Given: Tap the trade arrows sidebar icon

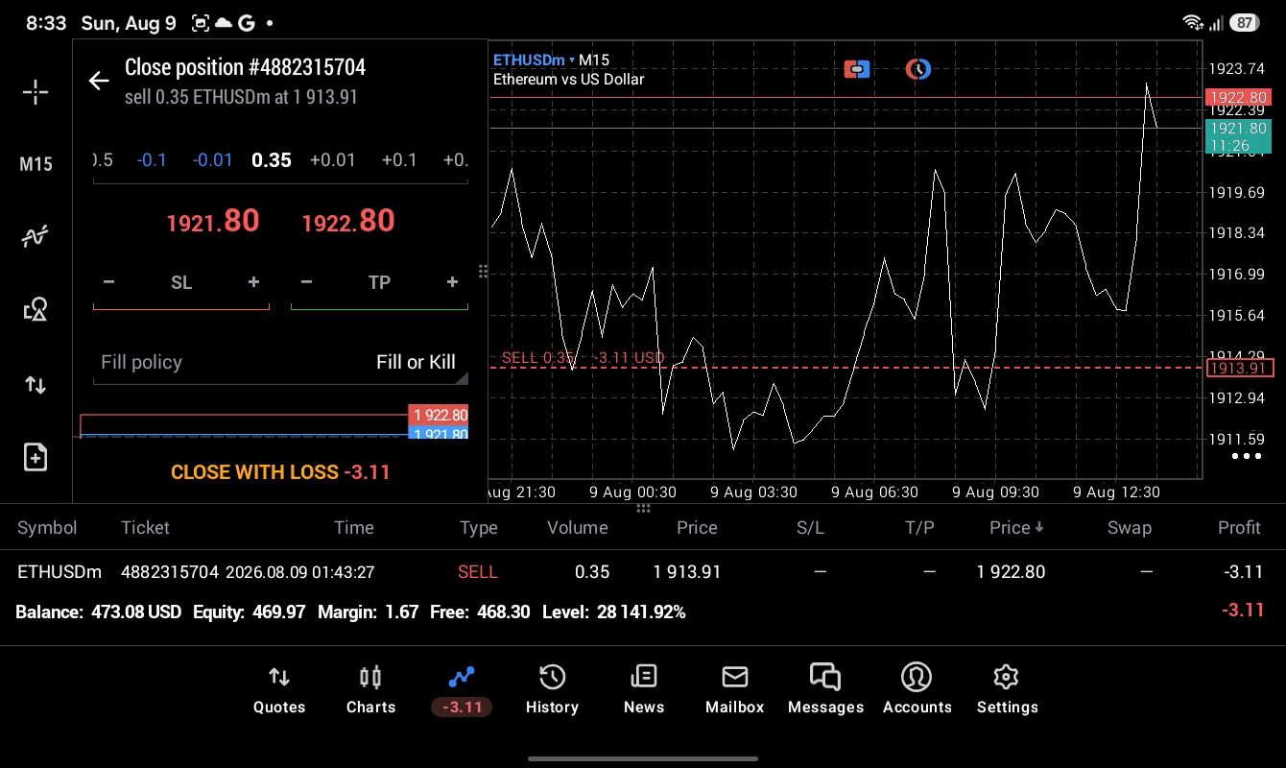Looking at the screenshot, I should [36, 385].
